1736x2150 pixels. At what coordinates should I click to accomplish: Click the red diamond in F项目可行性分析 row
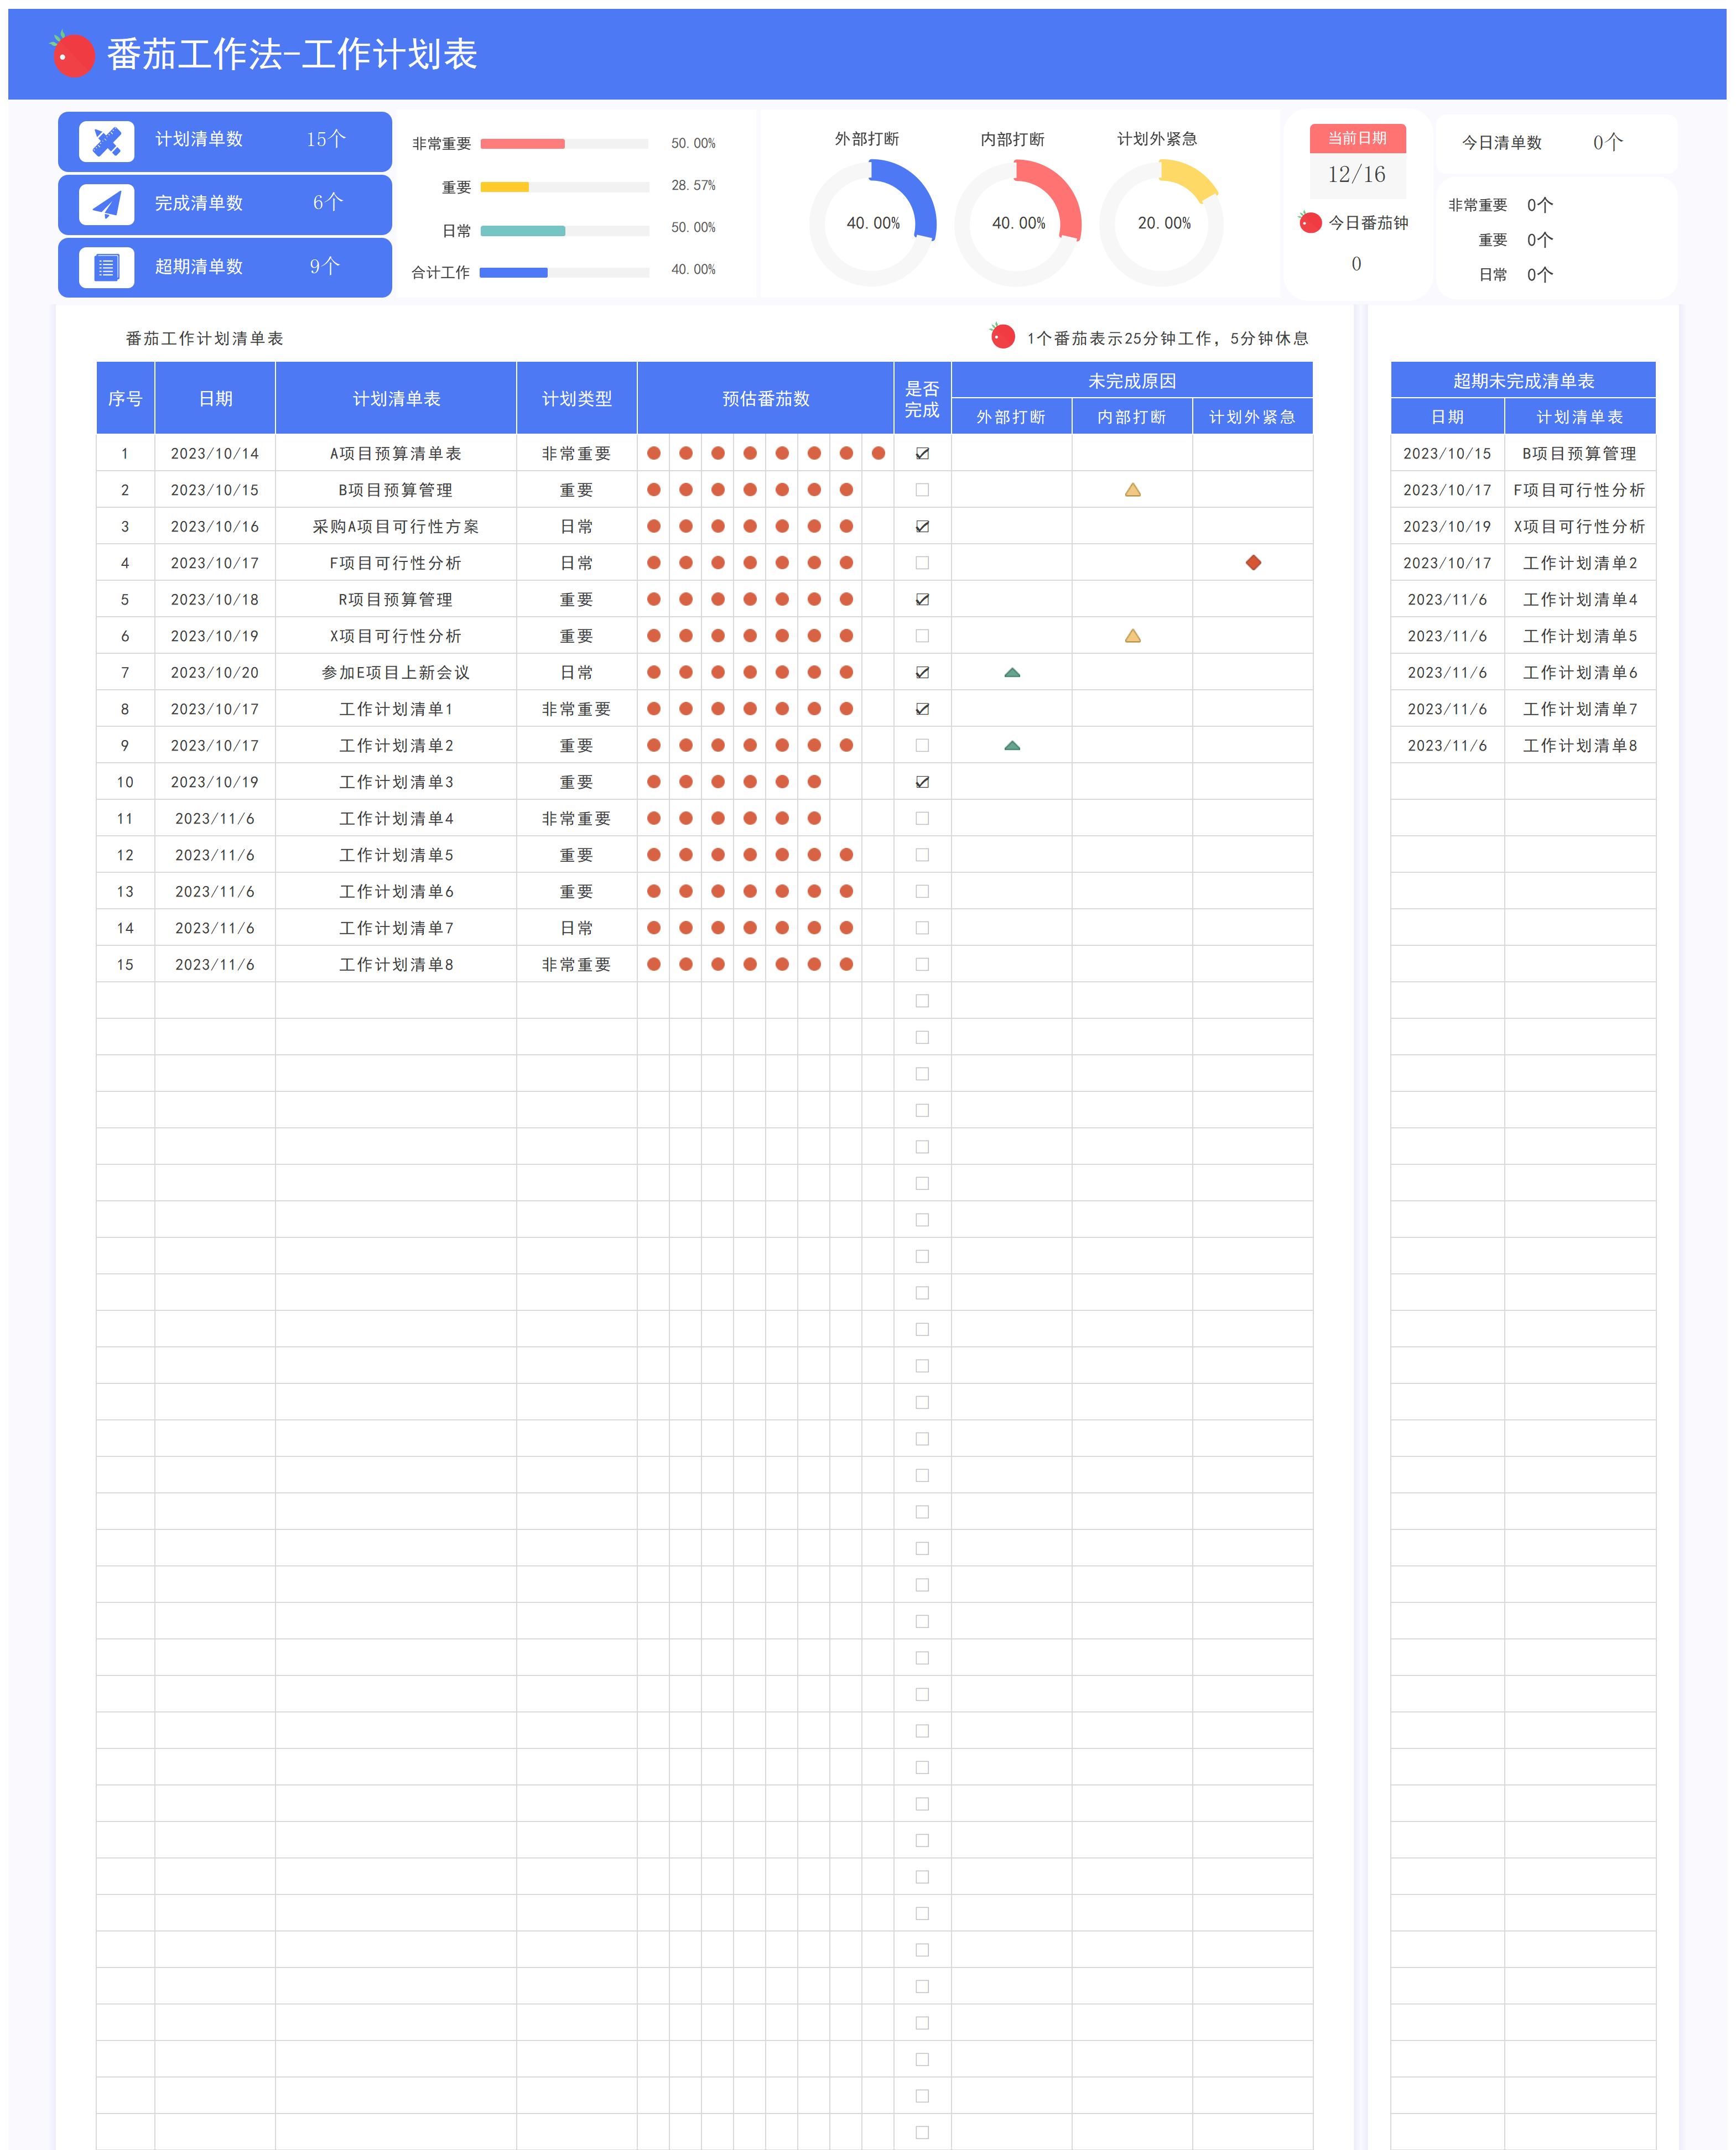click(x=1253, y=563)
